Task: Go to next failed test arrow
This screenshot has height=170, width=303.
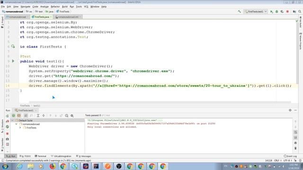Action: (56, 116)
